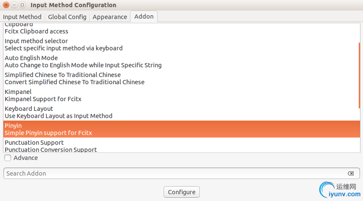Switch to the Input Method tab
This screenshot has height=201, width=363.
(22, 17)
